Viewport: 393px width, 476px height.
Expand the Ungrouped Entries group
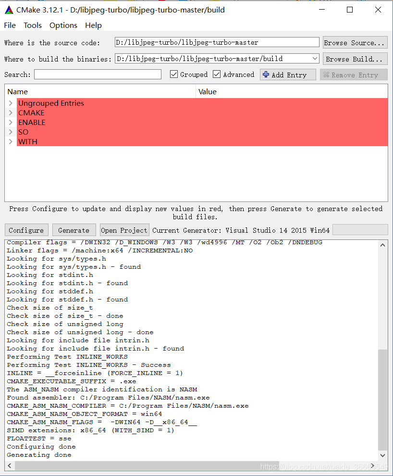pos(11,103)
